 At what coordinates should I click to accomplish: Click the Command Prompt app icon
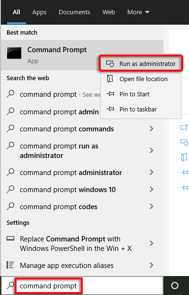(14, 53)
